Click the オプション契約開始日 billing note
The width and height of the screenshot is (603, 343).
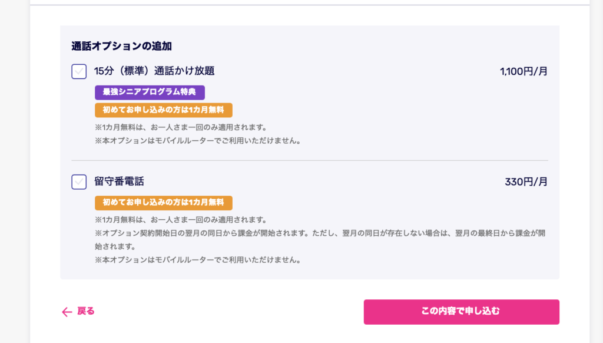320,233
